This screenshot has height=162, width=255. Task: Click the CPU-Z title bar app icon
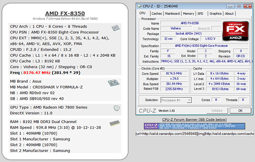tap(139, 6)
